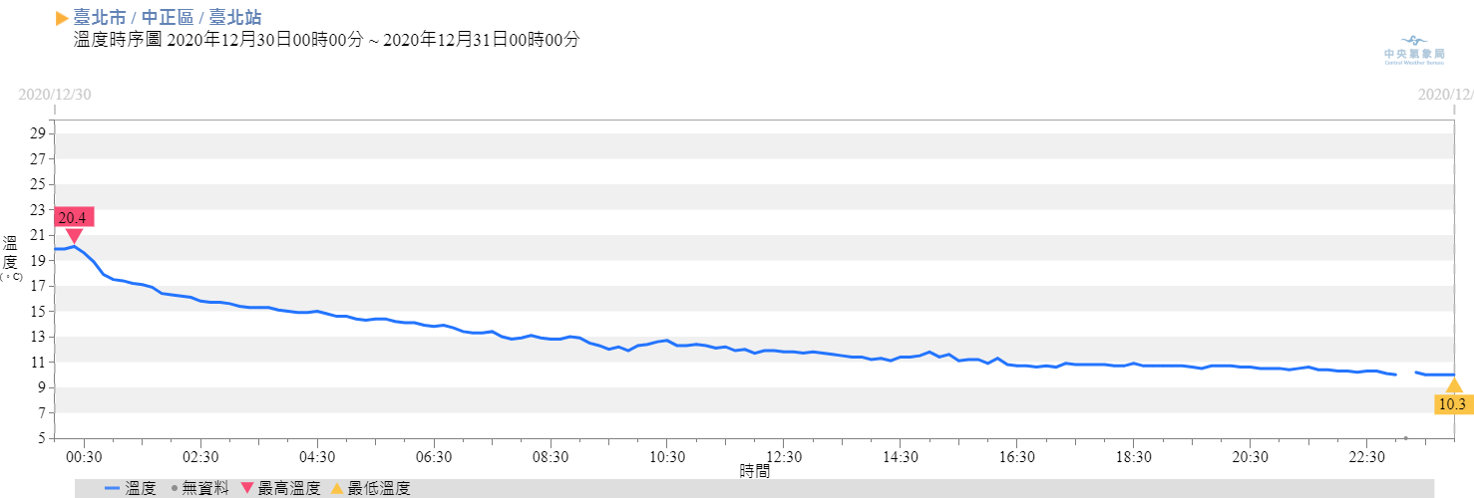Click the 12:30 tick on time axis
1474x498 pixels.
coord(783,456)
